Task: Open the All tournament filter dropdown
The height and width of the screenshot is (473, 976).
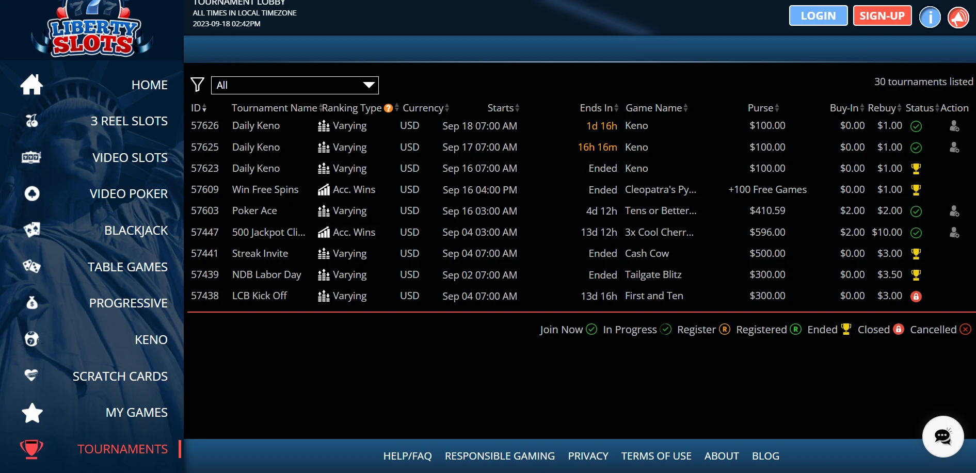Action: [295, 85]
